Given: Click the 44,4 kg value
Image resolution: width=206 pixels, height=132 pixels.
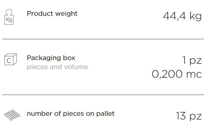Looking at the screenshot, I should click(182, 16).
